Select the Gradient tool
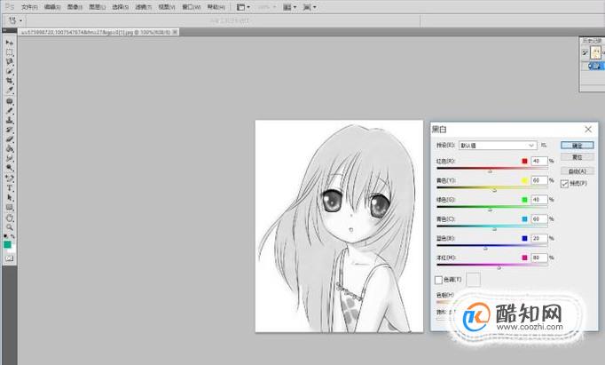Viewport: 605px width, 365px height. tap(9, 148)
